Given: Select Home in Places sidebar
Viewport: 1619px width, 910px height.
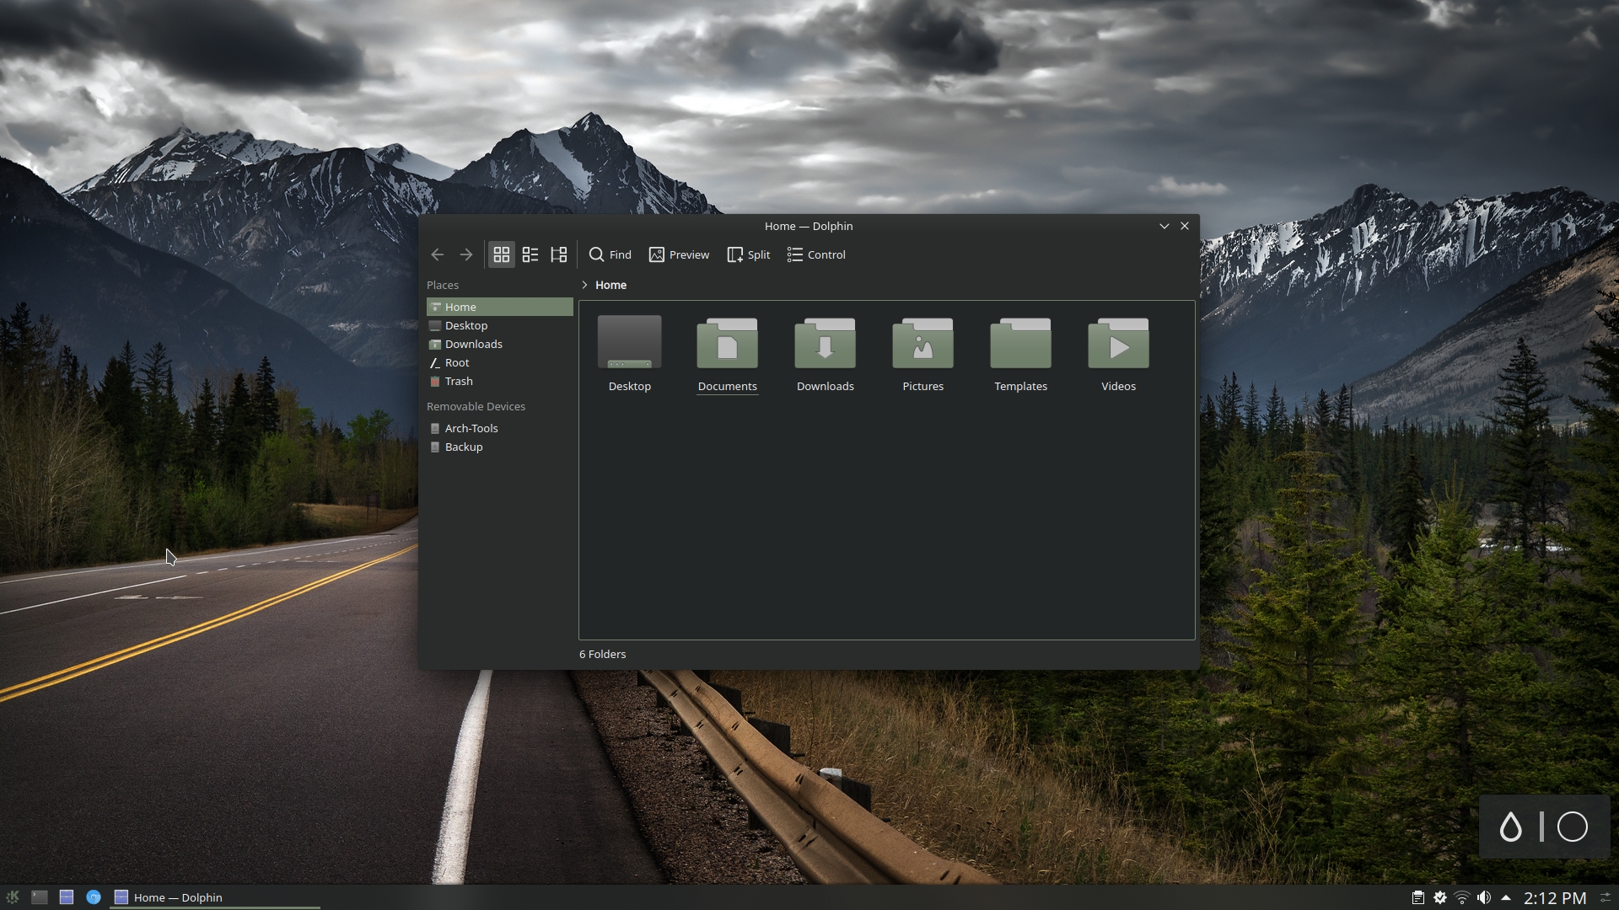Looking at the screenshot, I should point(500,307).
